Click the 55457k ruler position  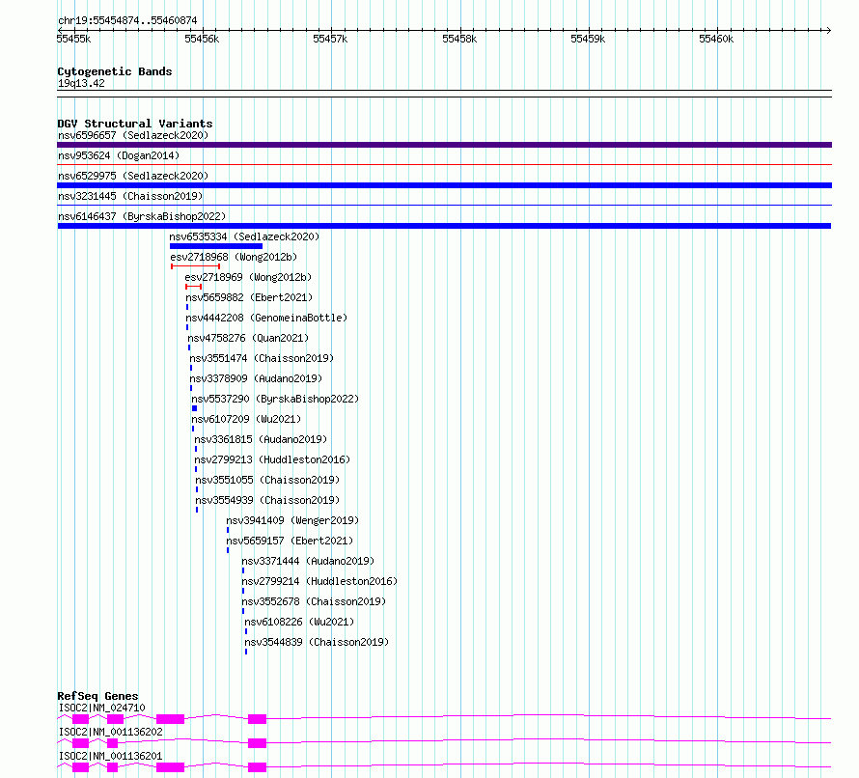330,39
